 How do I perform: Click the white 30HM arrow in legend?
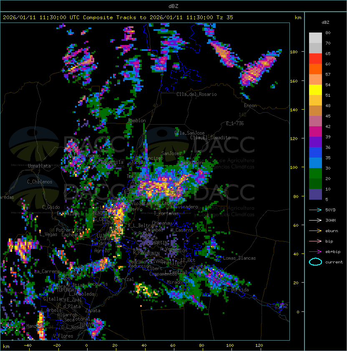pos(315,220)
